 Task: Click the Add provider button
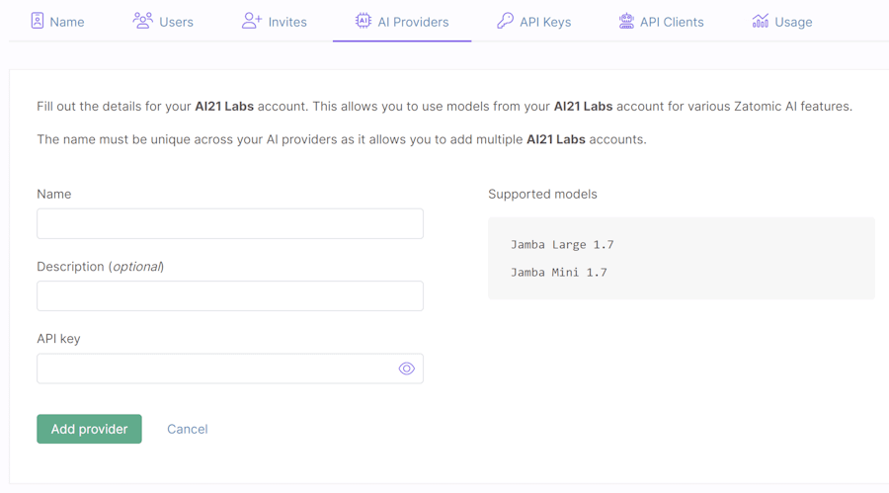(89, 429)
